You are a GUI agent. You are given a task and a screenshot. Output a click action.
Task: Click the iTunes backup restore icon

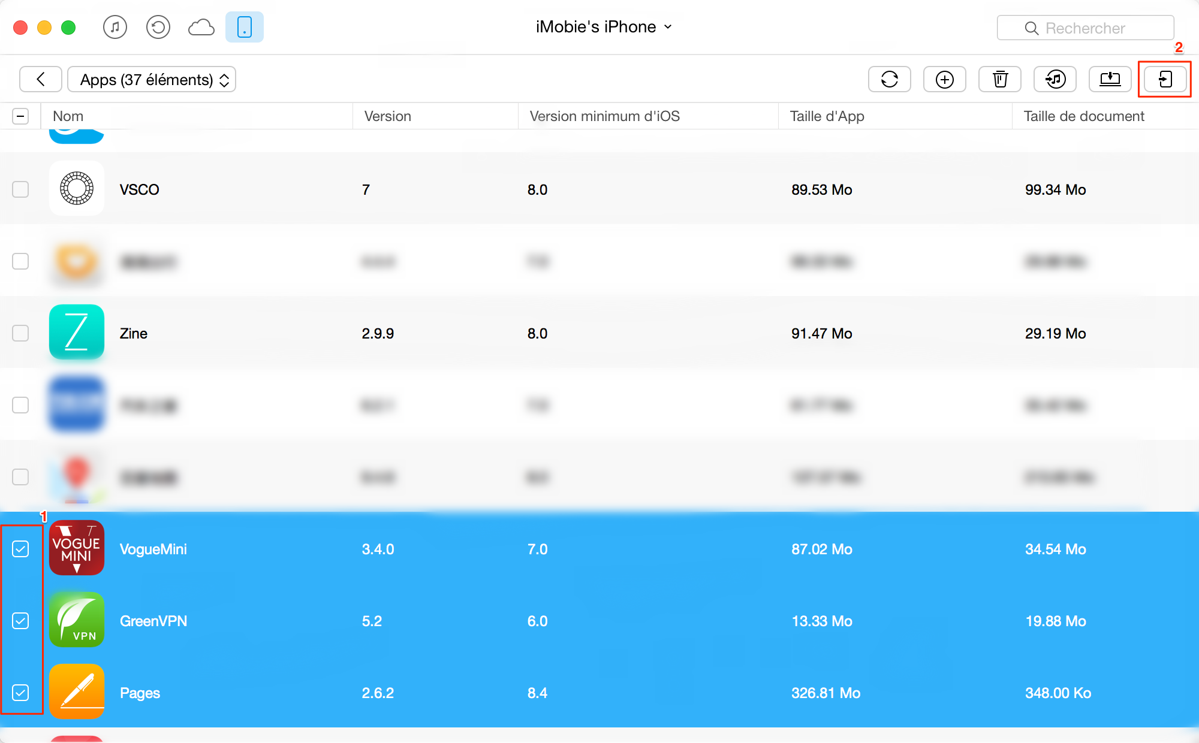pyautogui.click(x=158, y=28)
